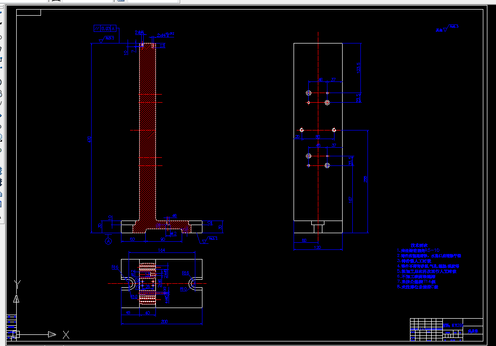The height and width of the screenshot is (346, 496).
Task: Click the 45 dimension in bottom view
Action: (x=128, y=313)
